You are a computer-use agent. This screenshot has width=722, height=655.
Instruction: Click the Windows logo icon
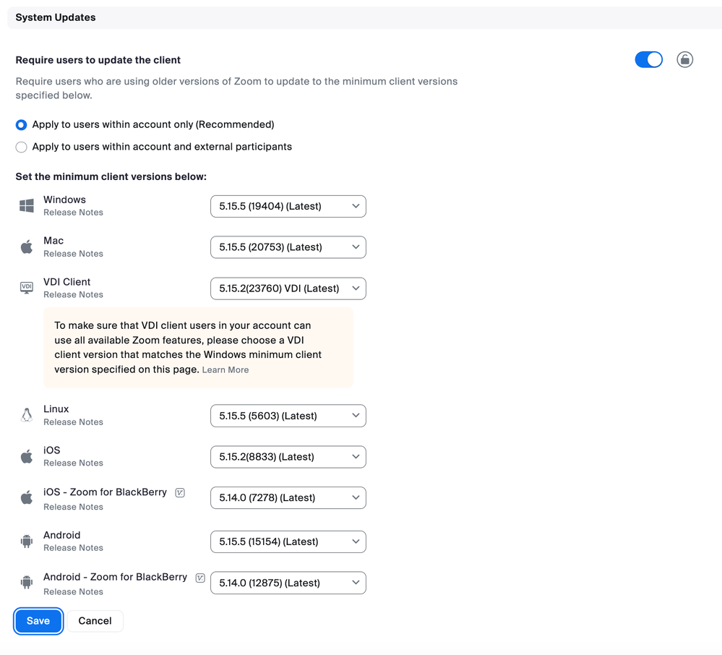point(27,206)
